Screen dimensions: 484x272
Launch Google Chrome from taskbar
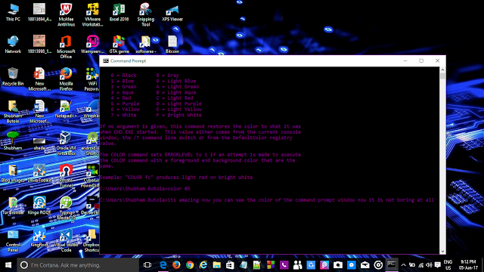(190, 265)
